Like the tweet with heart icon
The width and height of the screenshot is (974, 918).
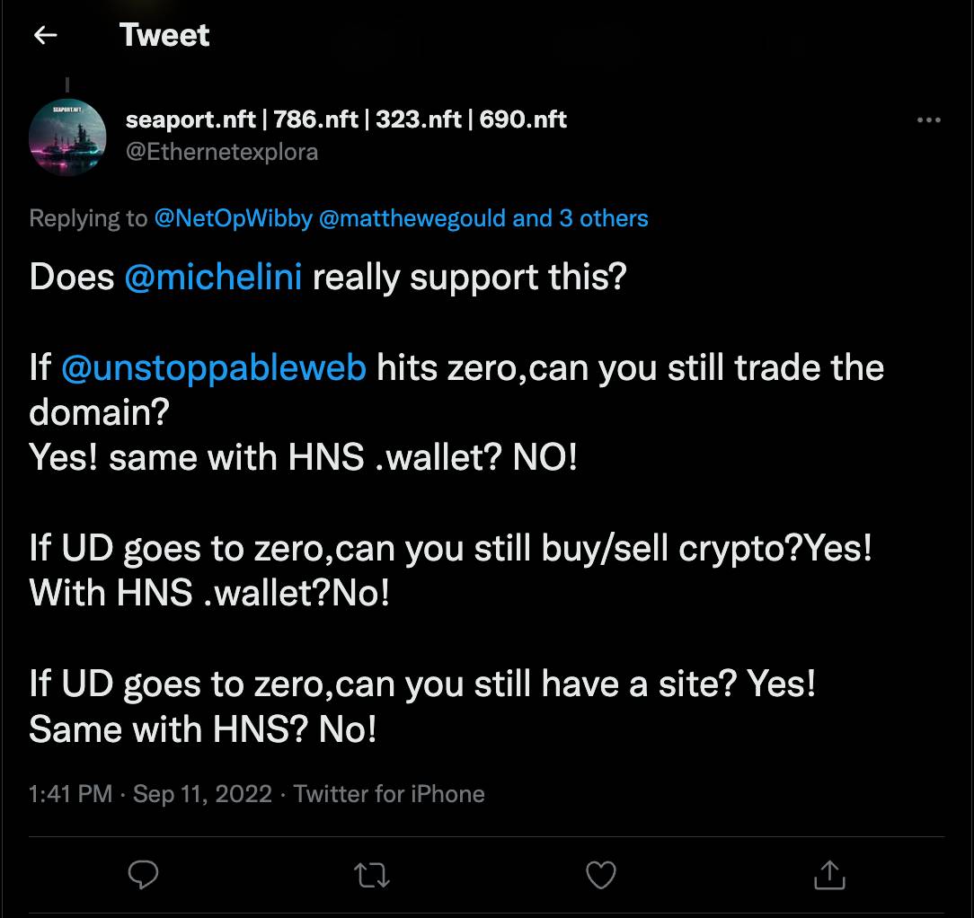click(600, 874)
